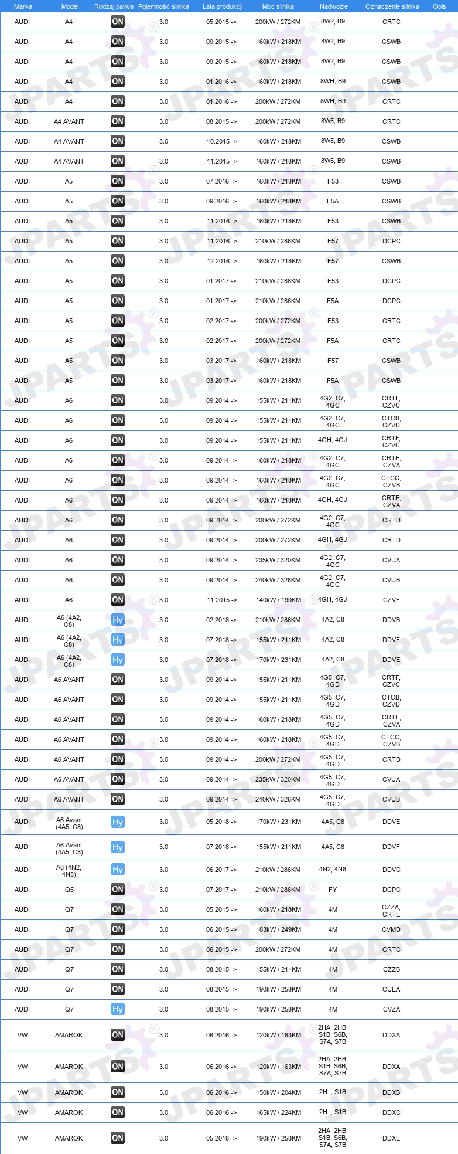Click the Oznaczenie silnika column header
Image resolution: width=458 pixels, height=1154 pixels.
[x=392, y=6]
